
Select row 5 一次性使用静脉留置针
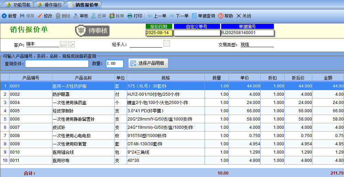coord(83,119)
